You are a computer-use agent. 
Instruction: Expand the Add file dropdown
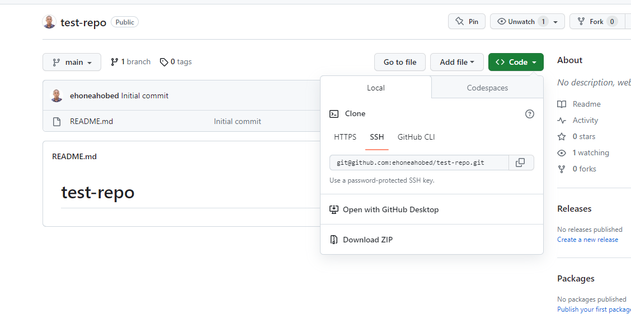(x=457, y=62)
